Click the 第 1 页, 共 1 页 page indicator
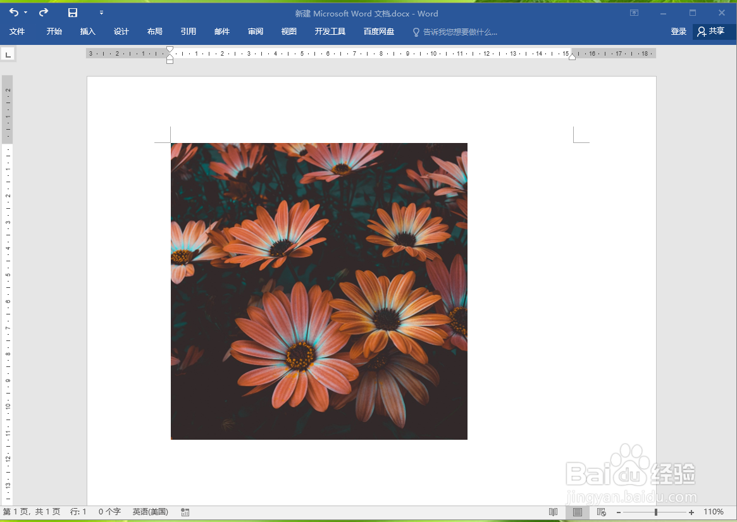Screen dimensions: 737x522 coord(32,512)
